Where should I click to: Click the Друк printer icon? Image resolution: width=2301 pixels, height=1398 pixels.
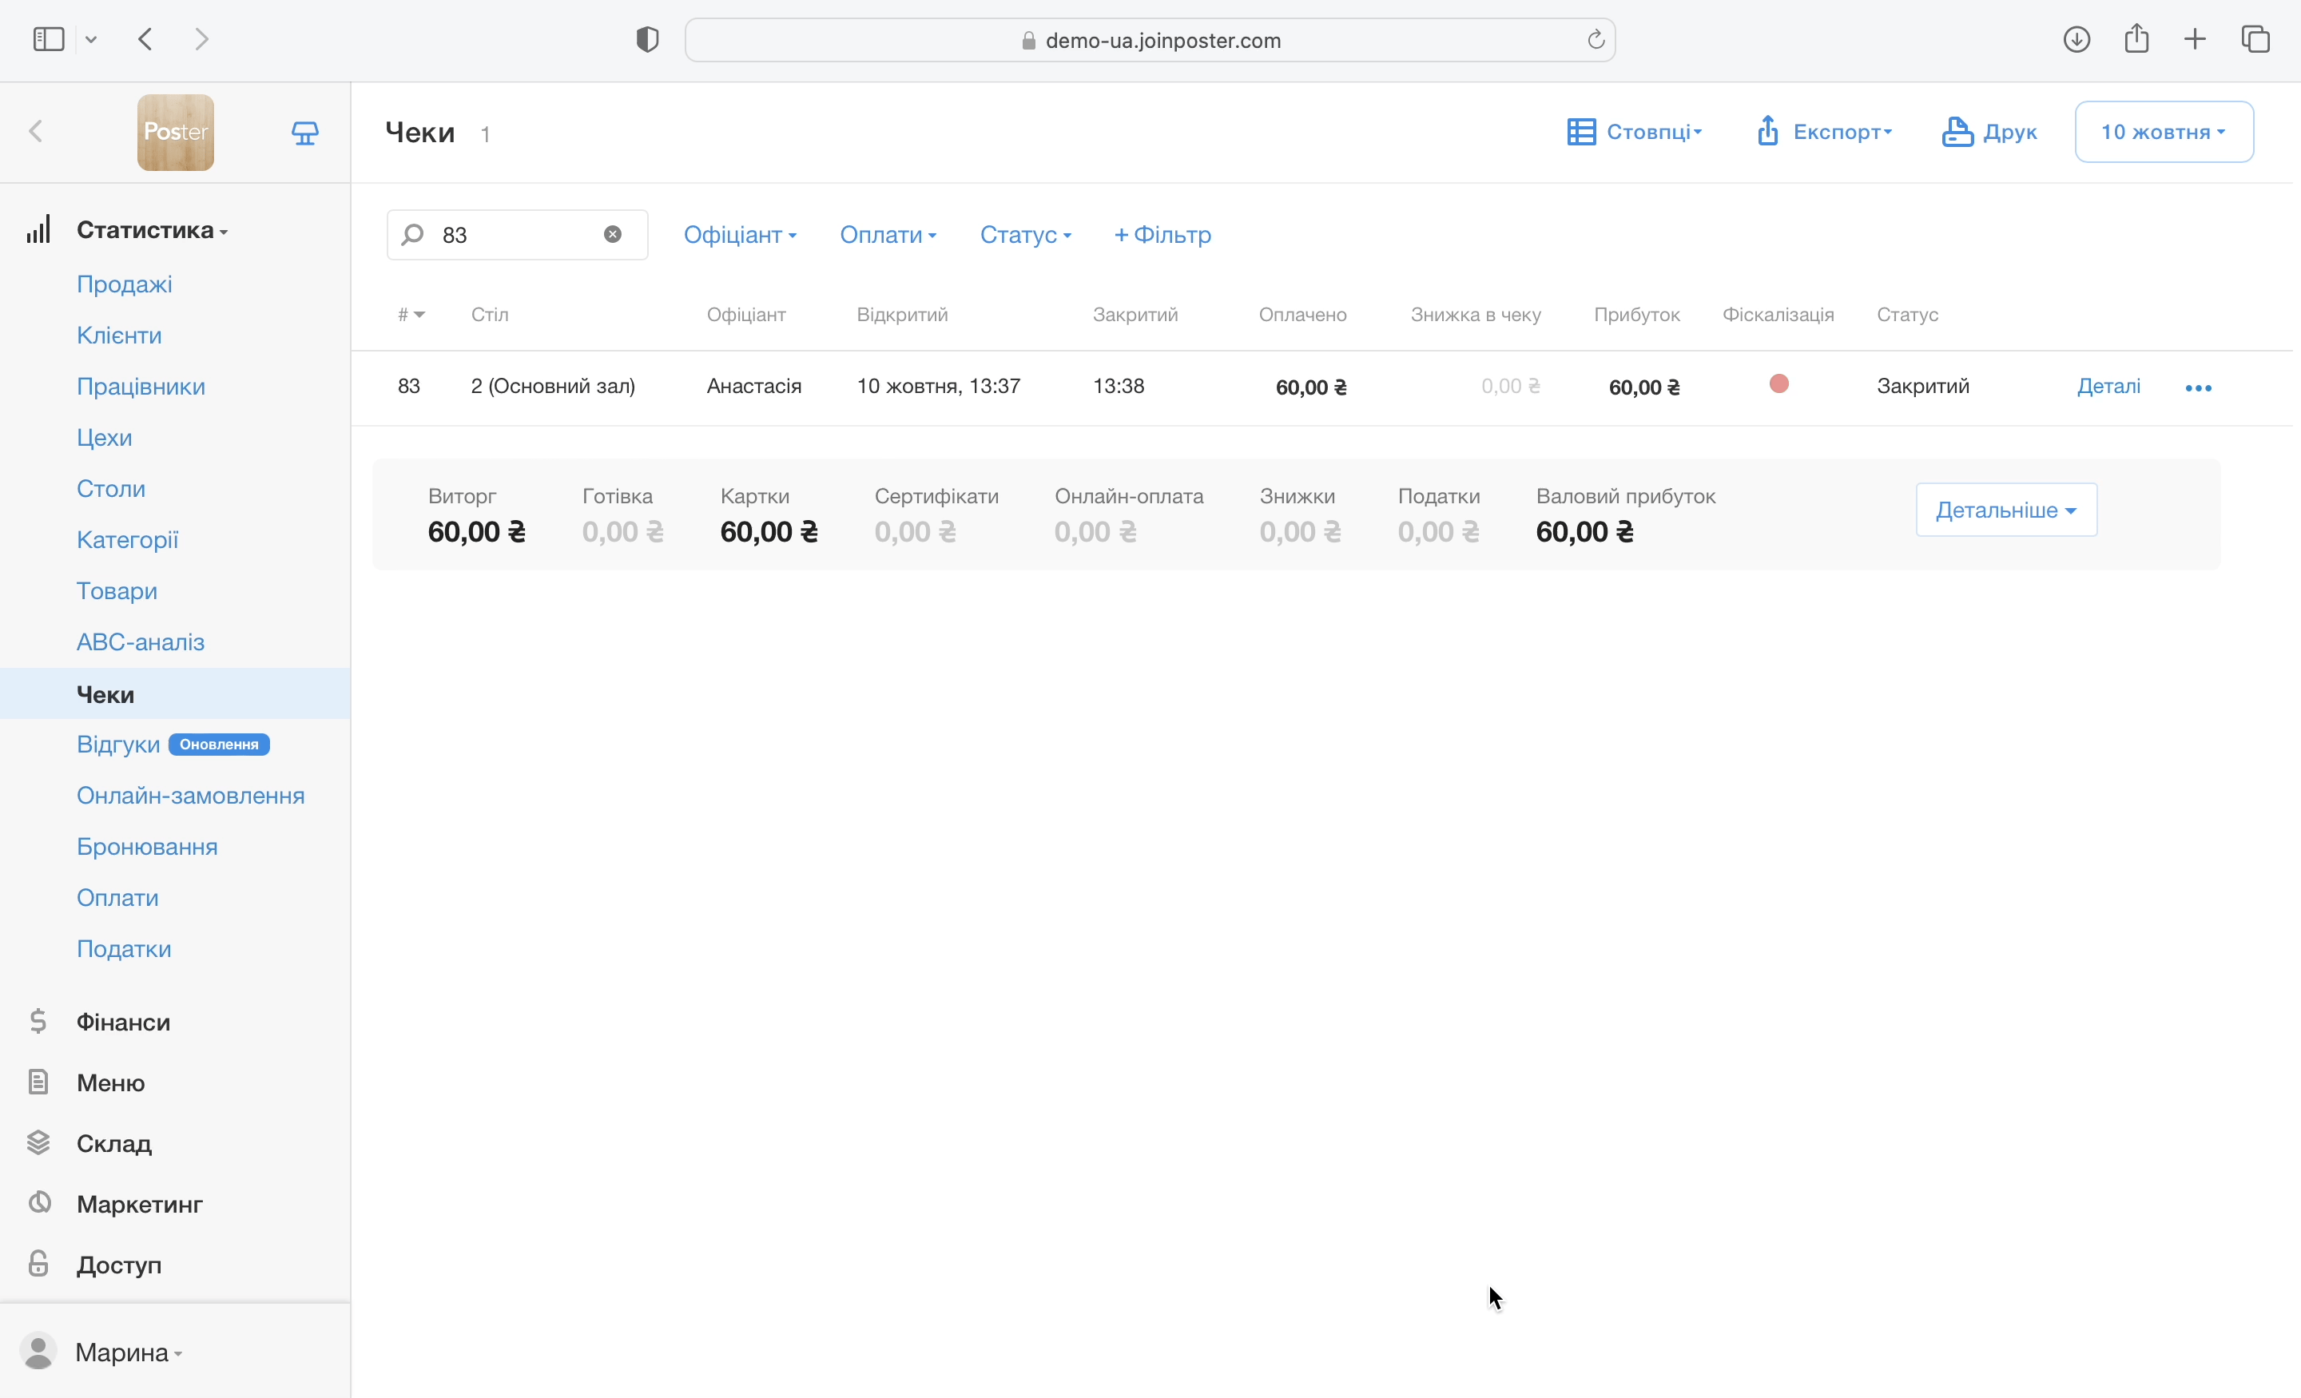point(1957,132)
